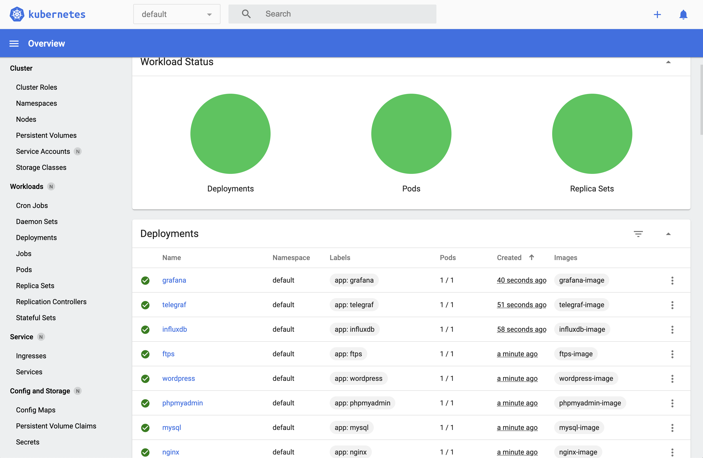703x458 pixels.
Task: Open actions menu for ftps row
Action: 672,354
